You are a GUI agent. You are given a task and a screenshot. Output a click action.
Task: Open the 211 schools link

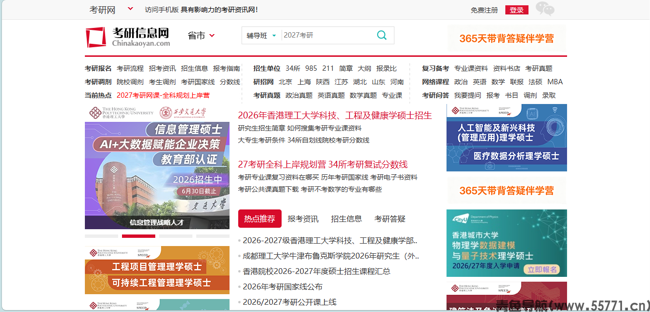328,68
